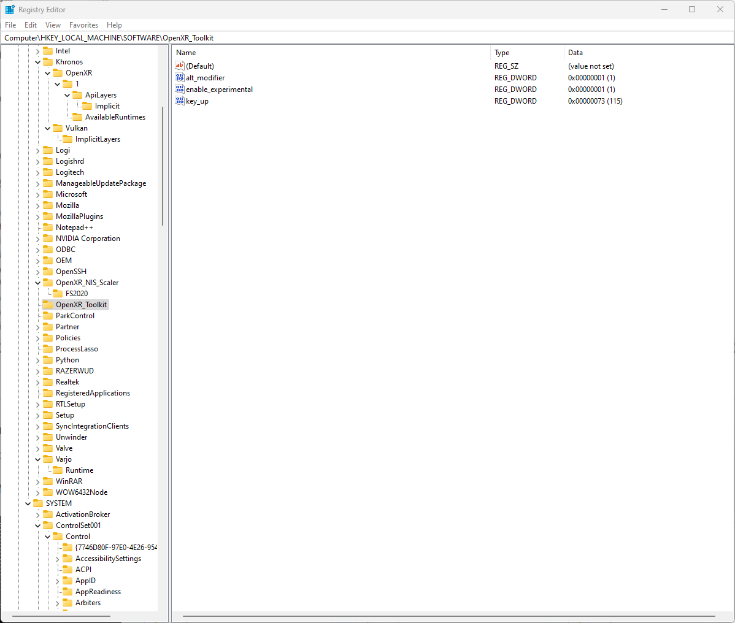Expand the Microsoft key

[38, 194]
